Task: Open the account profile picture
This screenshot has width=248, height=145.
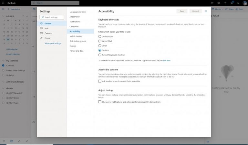Action: click(x=245, y=3)
